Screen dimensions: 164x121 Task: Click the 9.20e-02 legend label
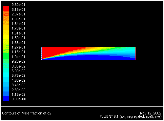pos(18,61)
